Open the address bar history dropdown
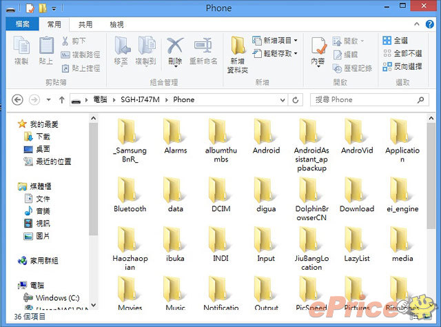441x327 pixels. (x=282, y=99)
